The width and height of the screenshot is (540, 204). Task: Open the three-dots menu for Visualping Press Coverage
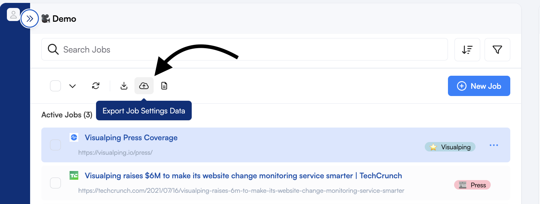(x=494, y=145)
